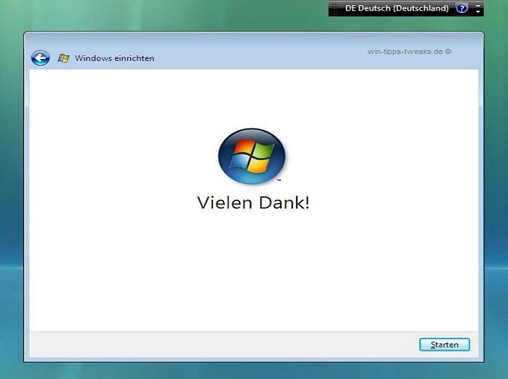Image resolution: width=508 pixels, height=379 pixels.
Task: Click the language bar drag handle
Action: tap(335, 8)
